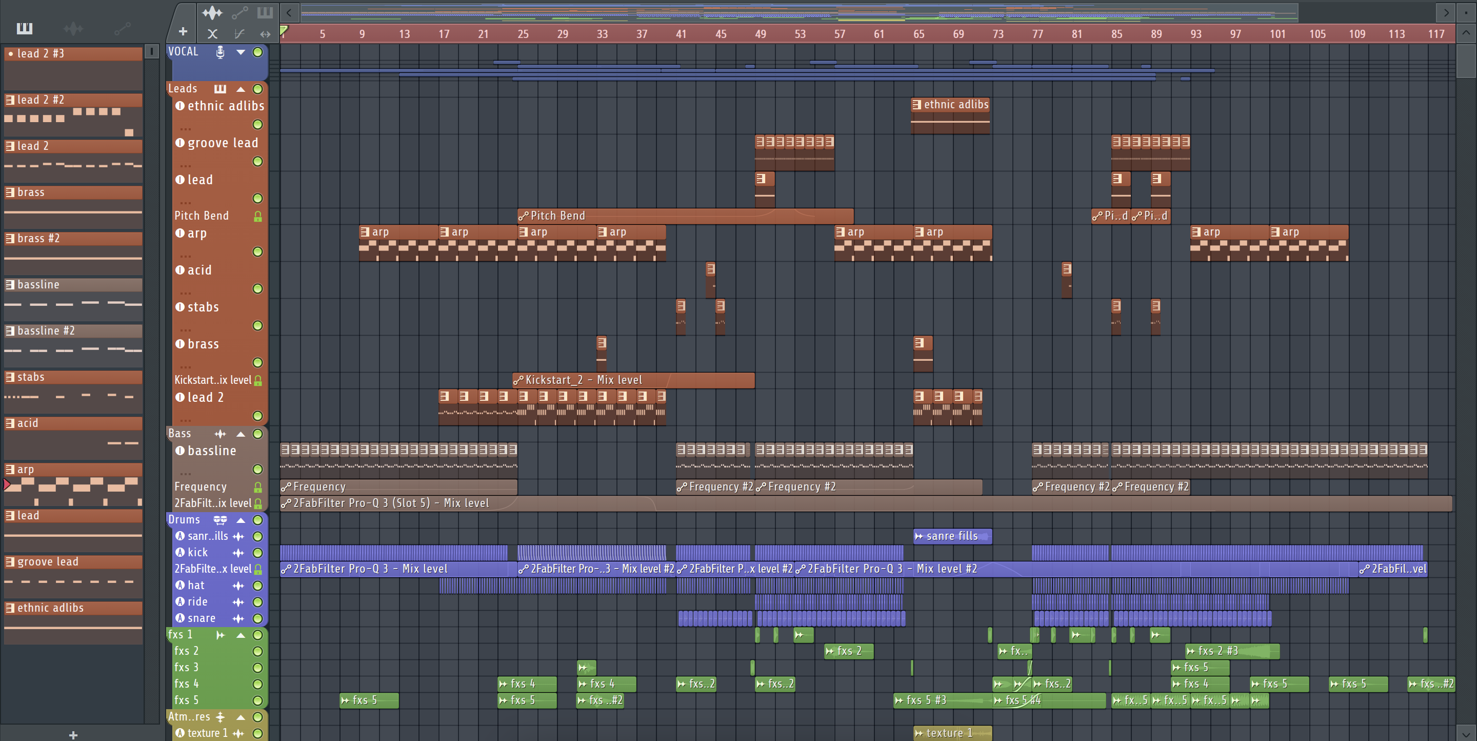Mute the arp track
Screen dimensions: 1477x741
point(258,252)
